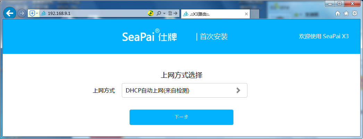
Task: Click the site favicon in address bar
Action: (43, 14)
